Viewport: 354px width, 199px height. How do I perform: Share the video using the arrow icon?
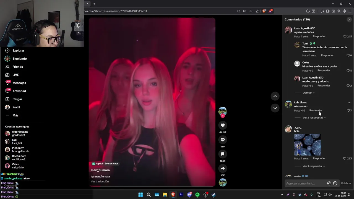tap(223, 168)
